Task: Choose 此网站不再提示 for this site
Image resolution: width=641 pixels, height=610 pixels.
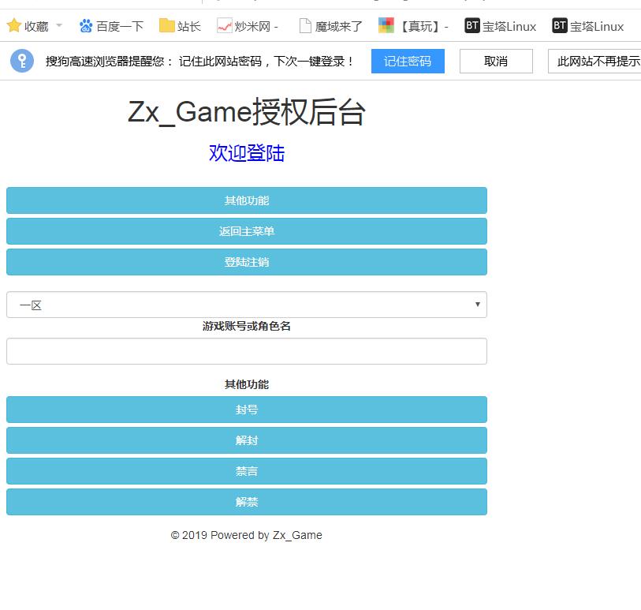Action: (597, 61)
